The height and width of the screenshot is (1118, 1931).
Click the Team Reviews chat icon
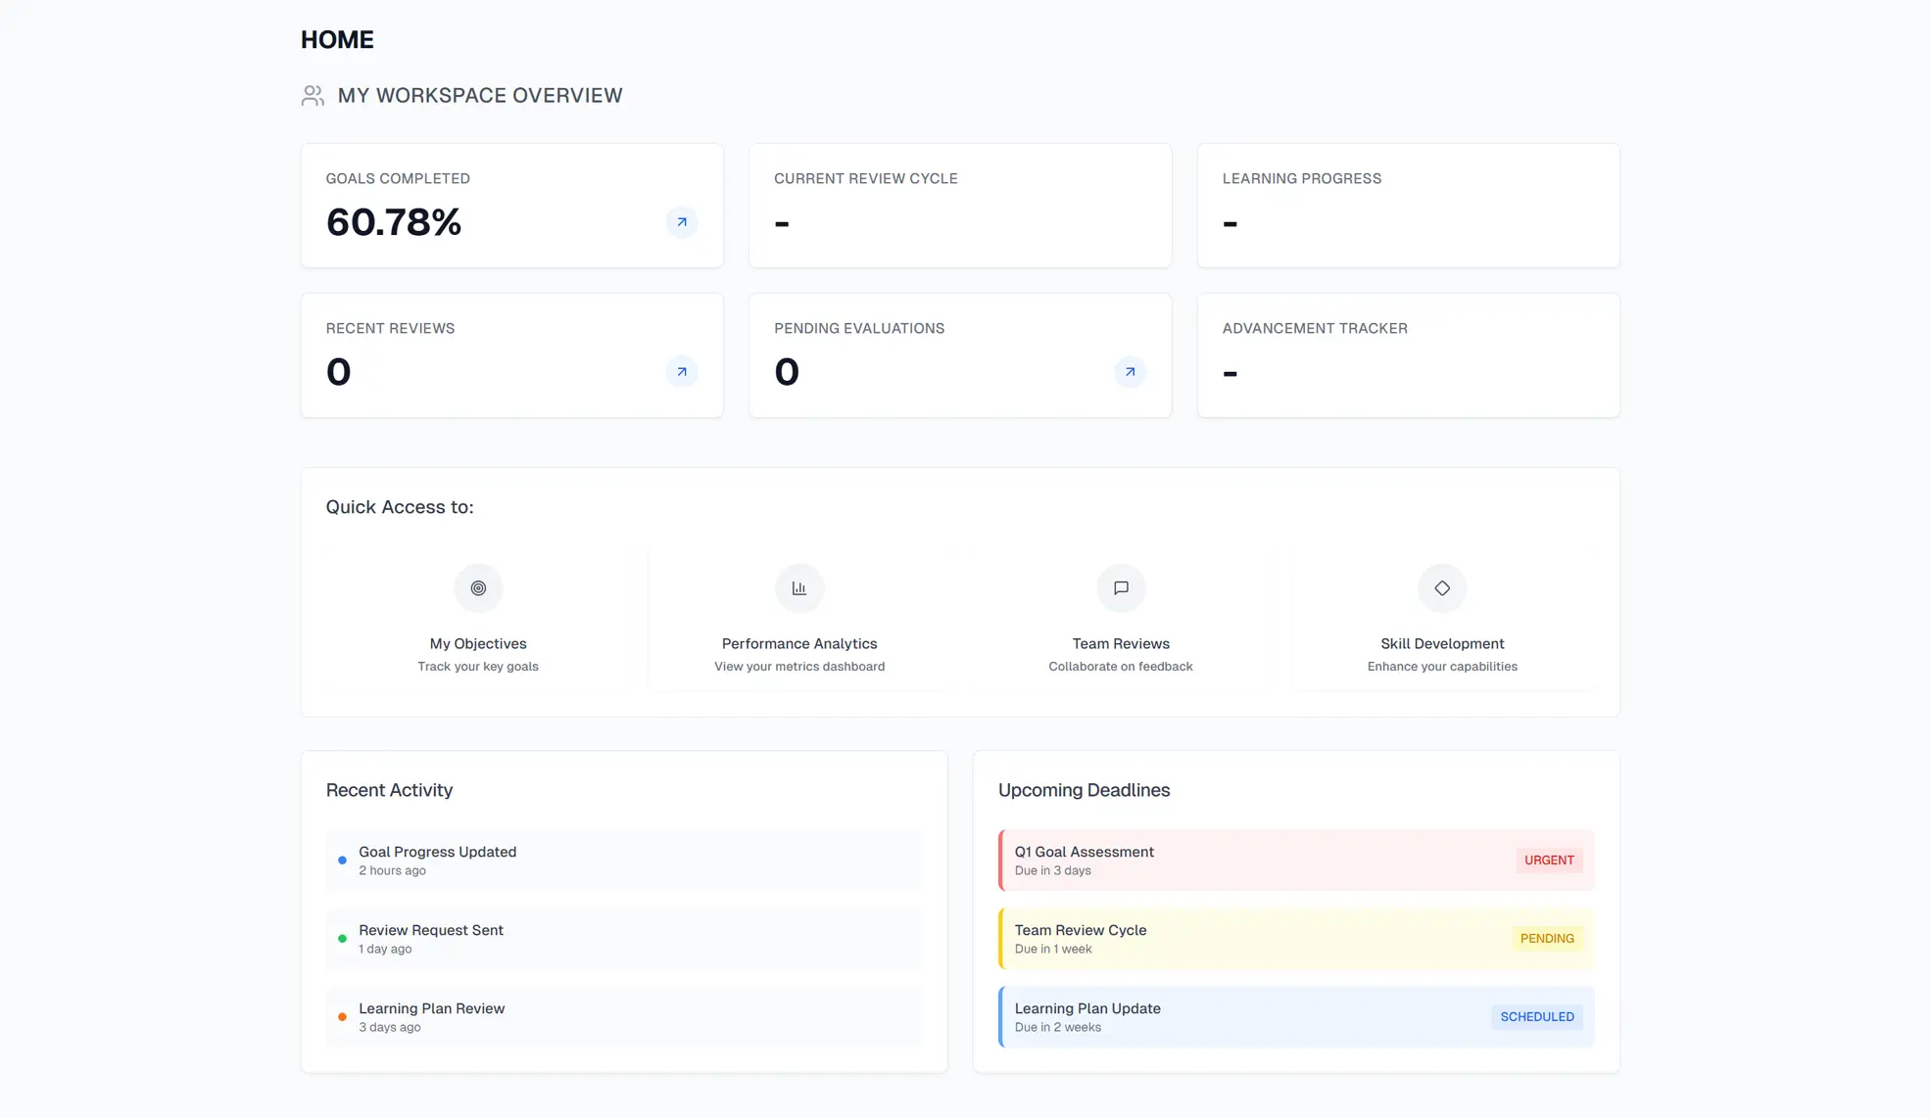coord(1121,588)
